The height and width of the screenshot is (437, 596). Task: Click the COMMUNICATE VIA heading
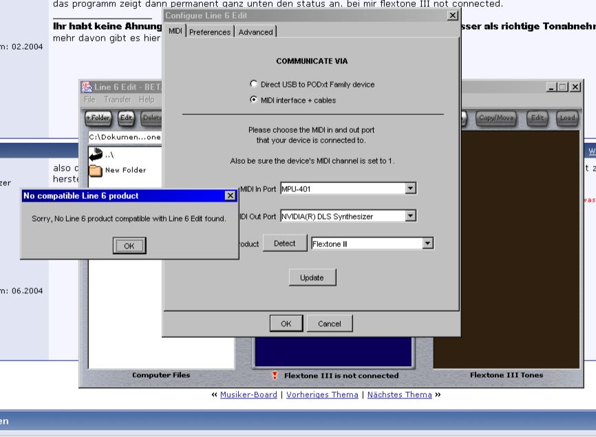point(312,61)
